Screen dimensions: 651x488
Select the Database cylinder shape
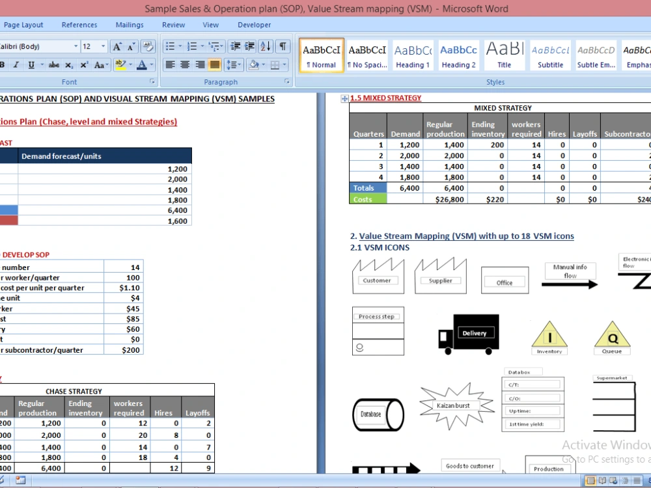(378, 414)
